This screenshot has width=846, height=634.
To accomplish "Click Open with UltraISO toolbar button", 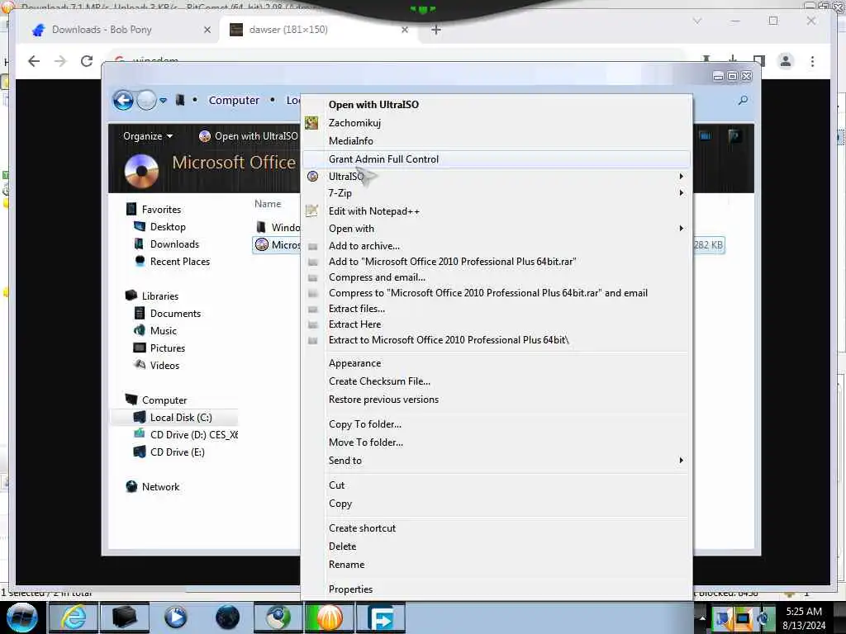I will click(x=248, y=136).
